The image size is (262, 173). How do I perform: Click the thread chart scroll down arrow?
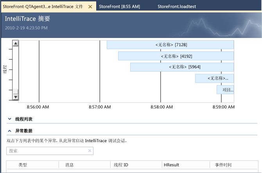point(16,97)
